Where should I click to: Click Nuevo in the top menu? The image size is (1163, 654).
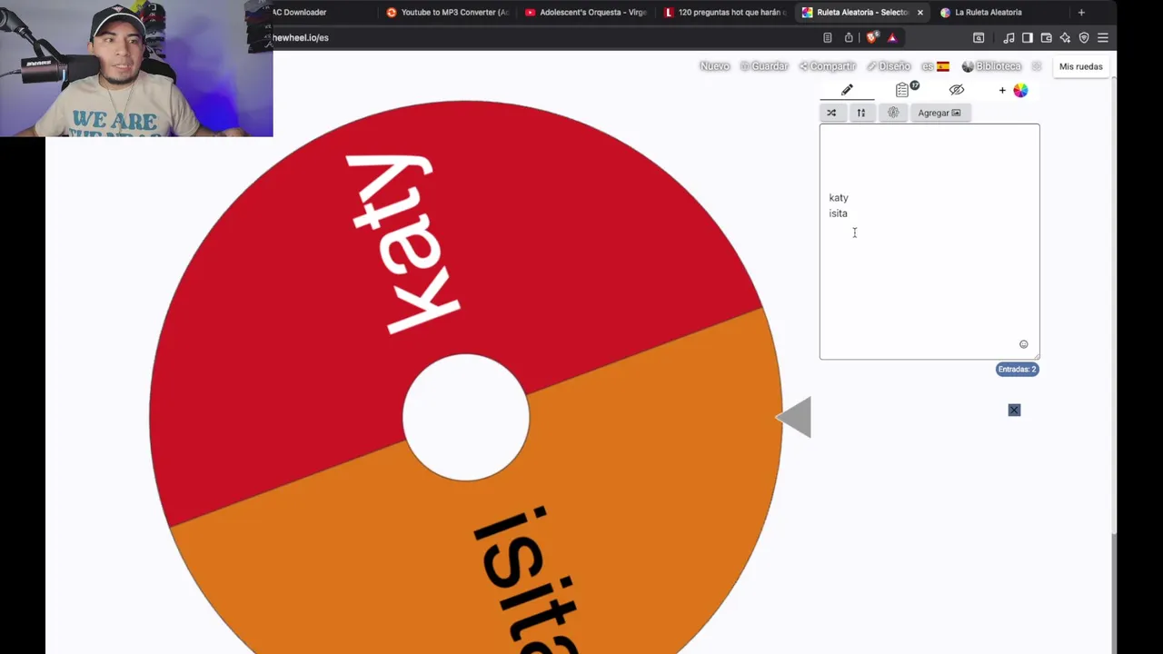714,66
